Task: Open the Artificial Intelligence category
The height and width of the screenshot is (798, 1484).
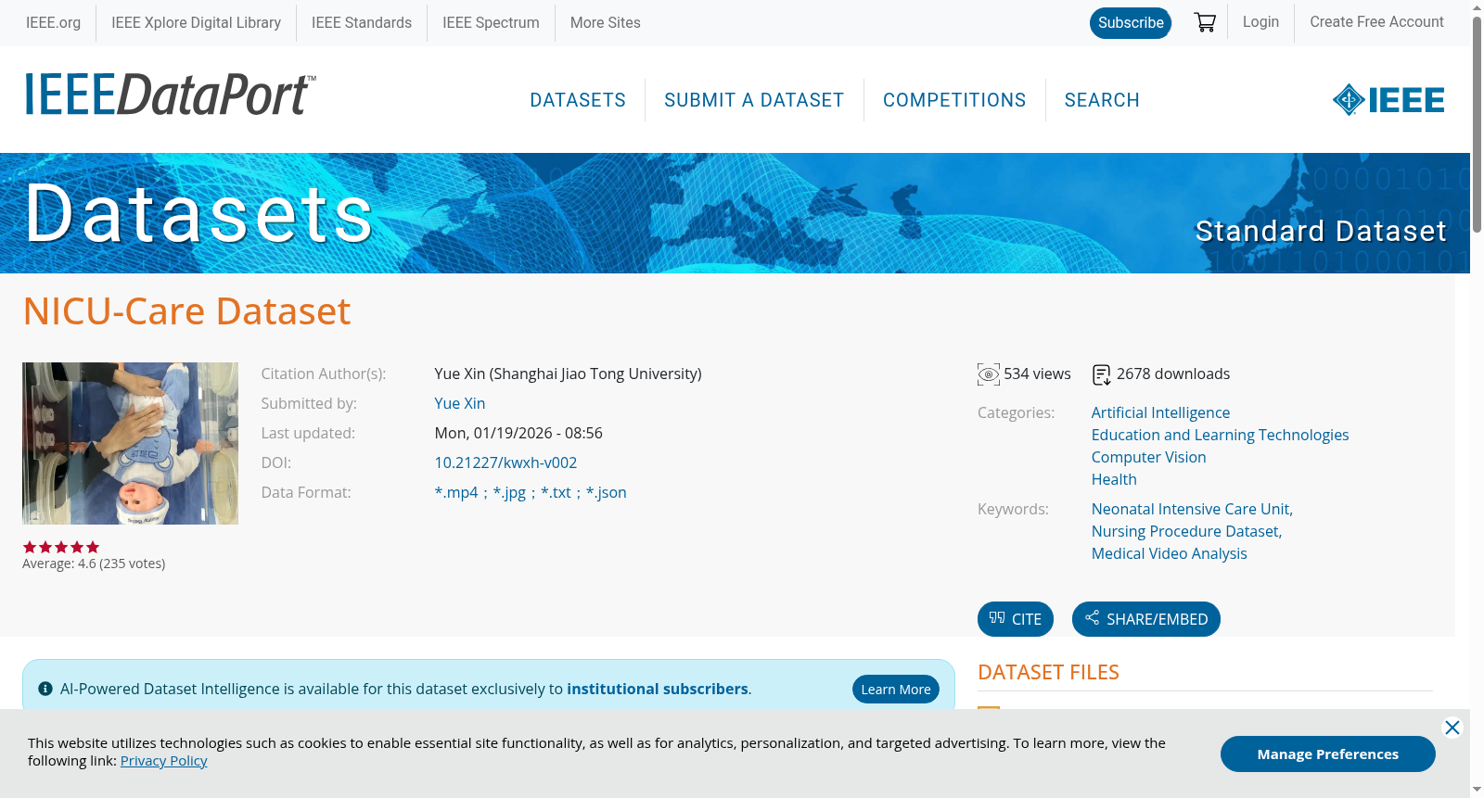Action: point(1160,412)
